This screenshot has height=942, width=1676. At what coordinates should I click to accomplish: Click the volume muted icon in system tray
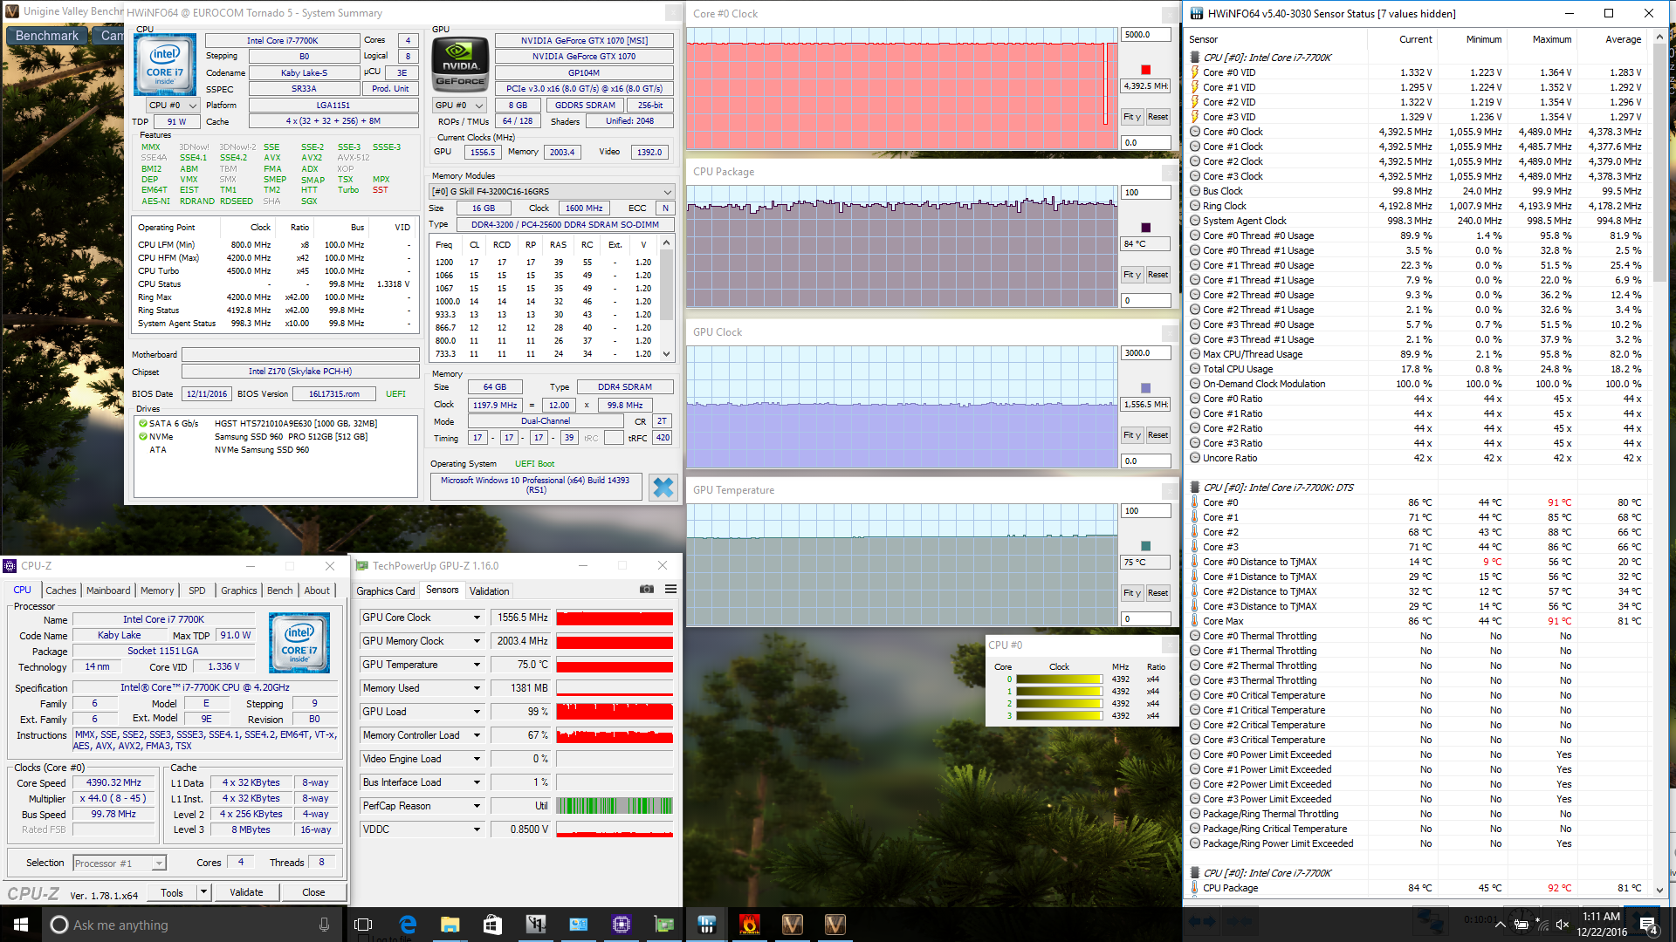1563,925
